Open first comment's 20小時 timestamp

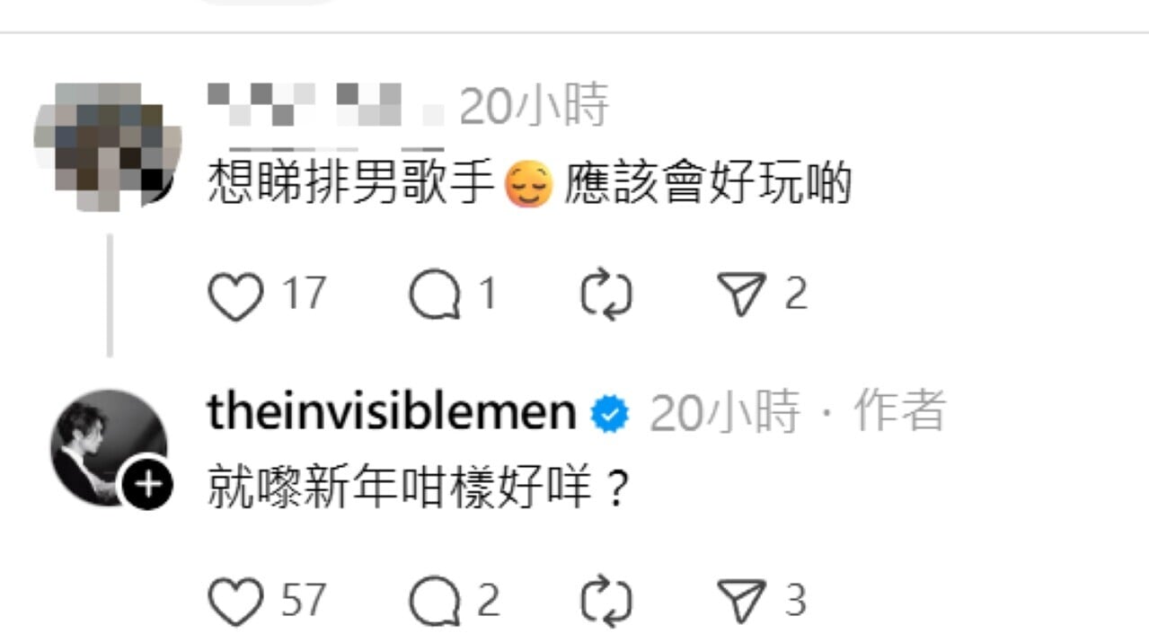click(534, 106)
